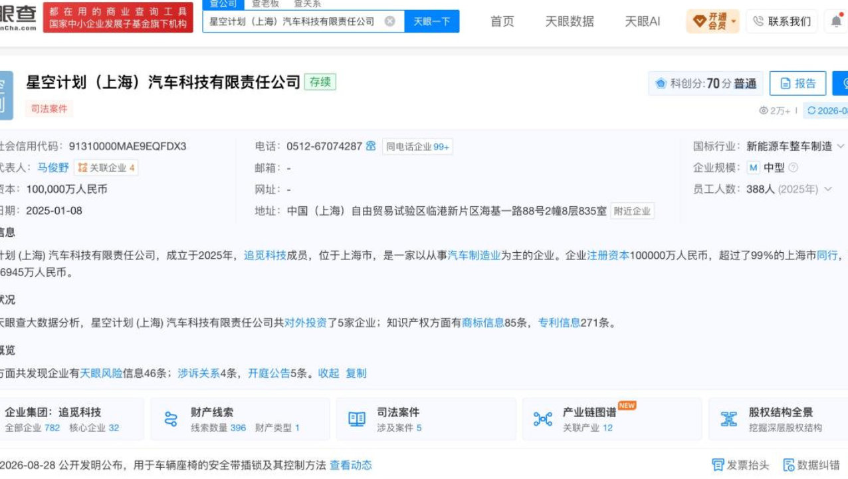Click the 司法案件 tag under company name
848x479 pixels.
49,108
